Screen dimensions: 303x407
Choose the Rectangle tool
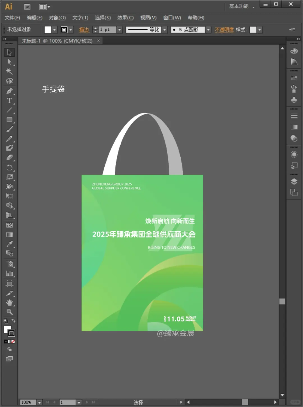click(x=9, y=119)
